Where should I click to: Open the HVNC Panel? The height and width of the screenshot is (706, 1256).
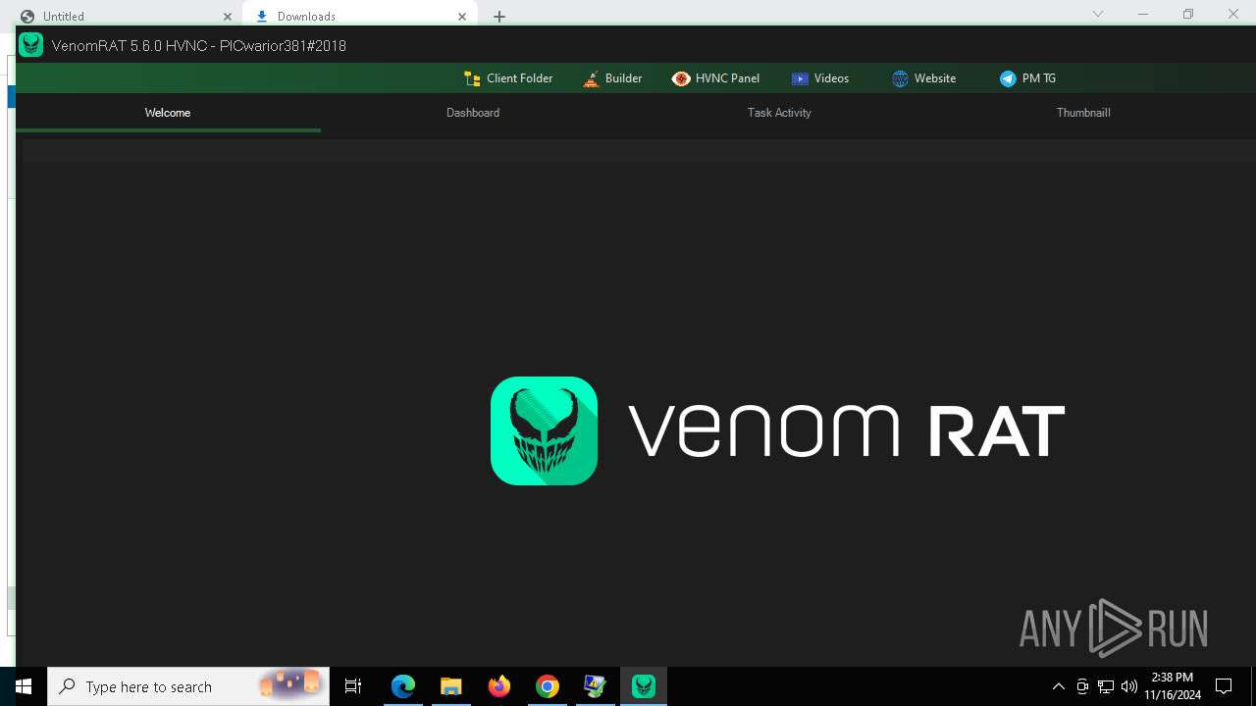click(715, 78)
